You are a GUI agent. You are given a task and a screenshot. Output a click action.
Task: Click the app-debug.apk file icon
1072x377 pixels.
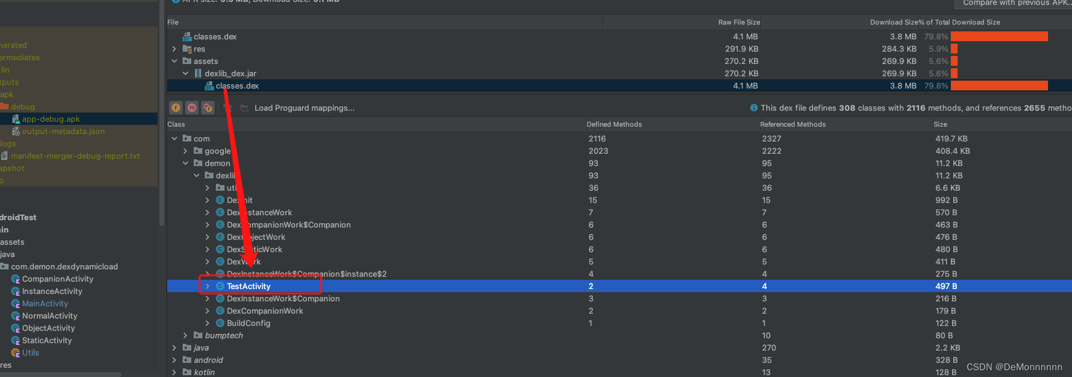point(16,119)
